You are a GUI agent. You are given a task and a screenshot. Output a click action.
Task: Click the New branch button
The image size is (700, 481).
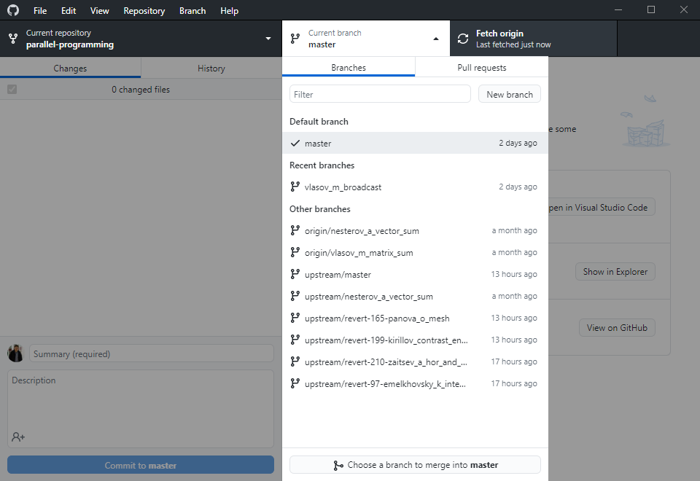[510, 94]
